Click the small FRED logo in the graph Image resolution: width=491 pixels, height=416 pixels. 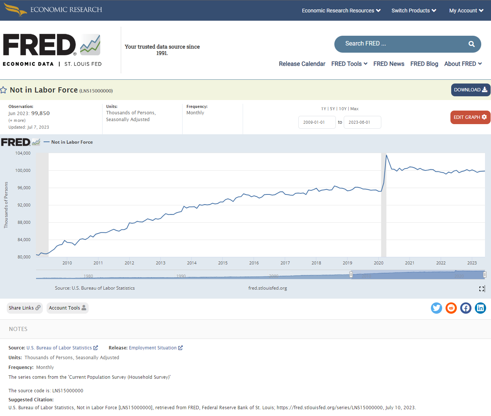click(21, 142)
